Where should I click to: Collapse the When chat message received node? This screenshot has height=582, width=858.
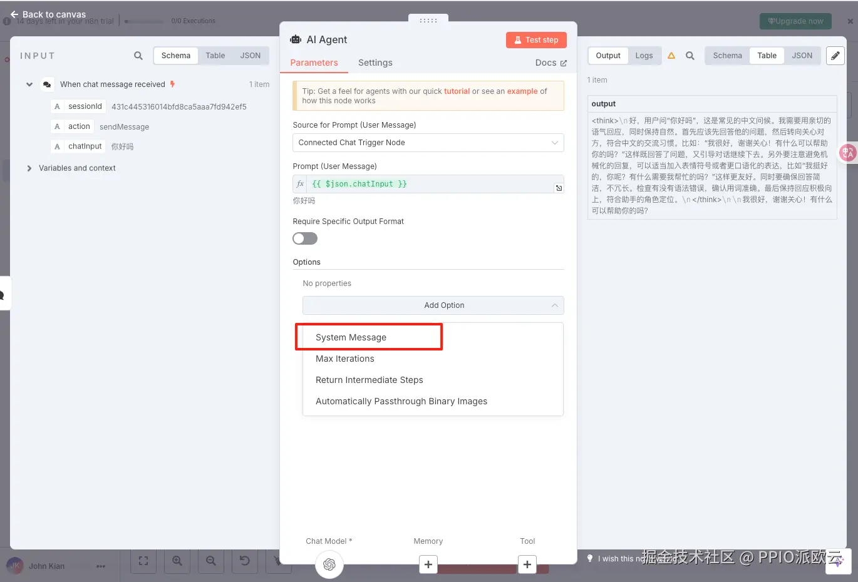(29, 84)
